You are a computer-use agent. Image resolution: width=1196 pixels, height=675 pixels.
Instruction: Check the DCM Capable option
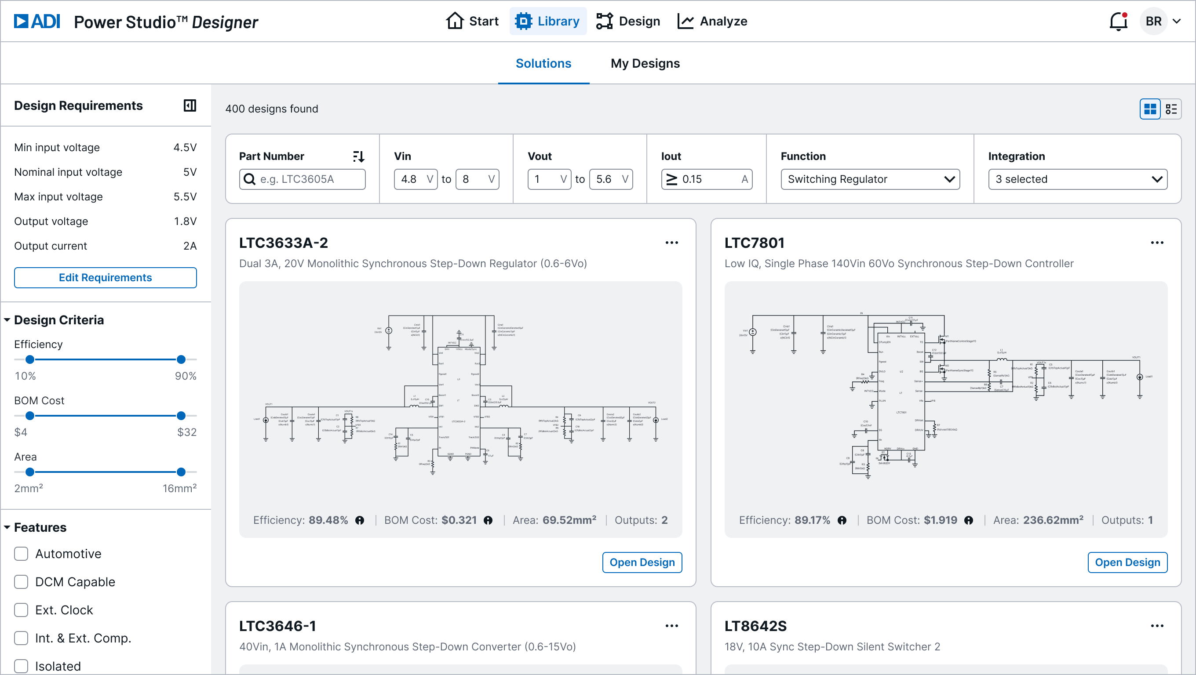(x=21, y=582)
